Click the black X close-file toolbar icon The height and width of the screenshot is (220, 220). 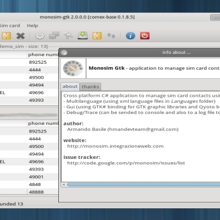pyautogui.click(x=20, y=36)
